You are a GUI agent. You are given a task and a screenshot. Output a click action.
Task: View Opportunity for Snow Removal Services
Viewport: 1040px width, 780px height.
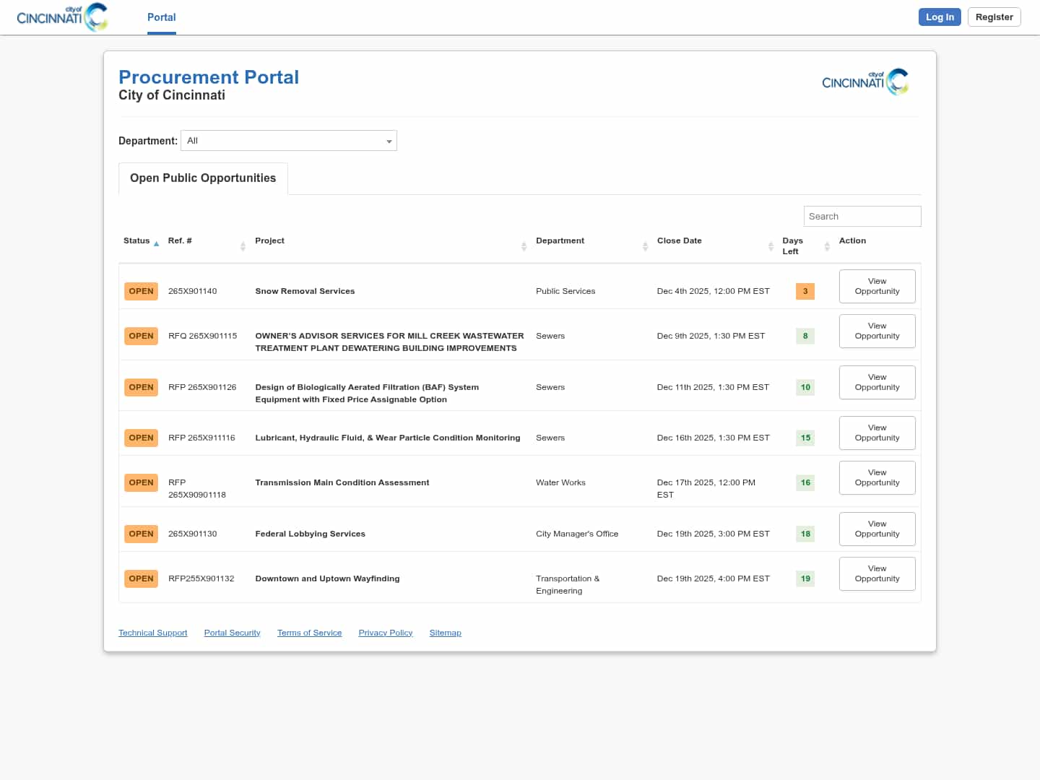click(877, 287)
